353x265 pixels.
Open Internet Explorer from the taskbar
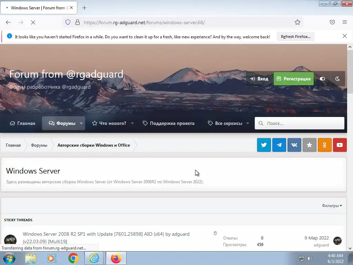[x=94, y=258]
